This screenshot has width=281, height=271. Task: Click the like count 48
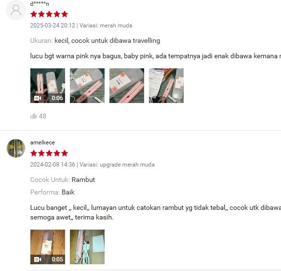click(42, 116)
